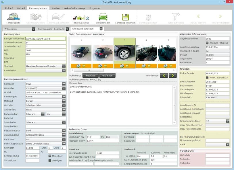Expand the Finanzierungsdauer dropdown
The width and height of the screenshot is (234, 170).
click(227, 121)
